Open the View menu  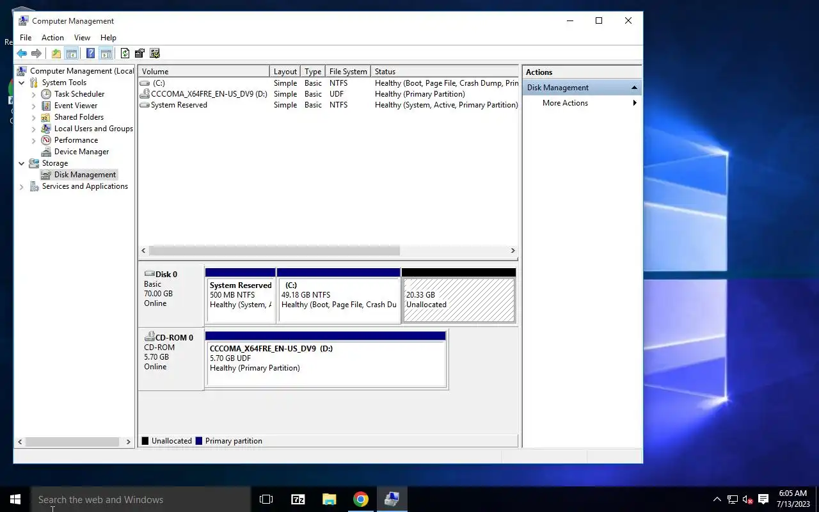(82, 38)
